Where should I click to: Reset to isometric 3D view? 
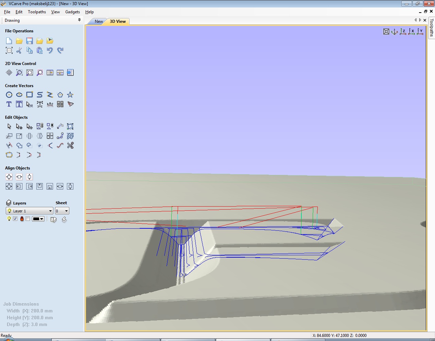[395, 32]
